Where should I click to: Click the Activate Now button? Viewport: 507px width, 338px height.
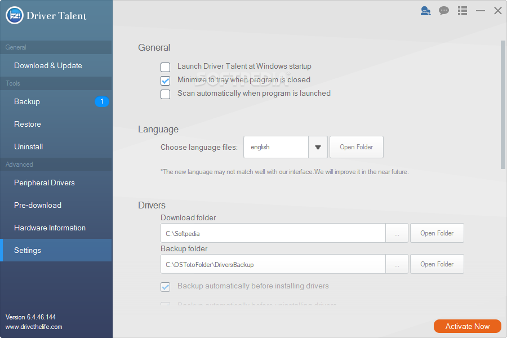(467, 326)
